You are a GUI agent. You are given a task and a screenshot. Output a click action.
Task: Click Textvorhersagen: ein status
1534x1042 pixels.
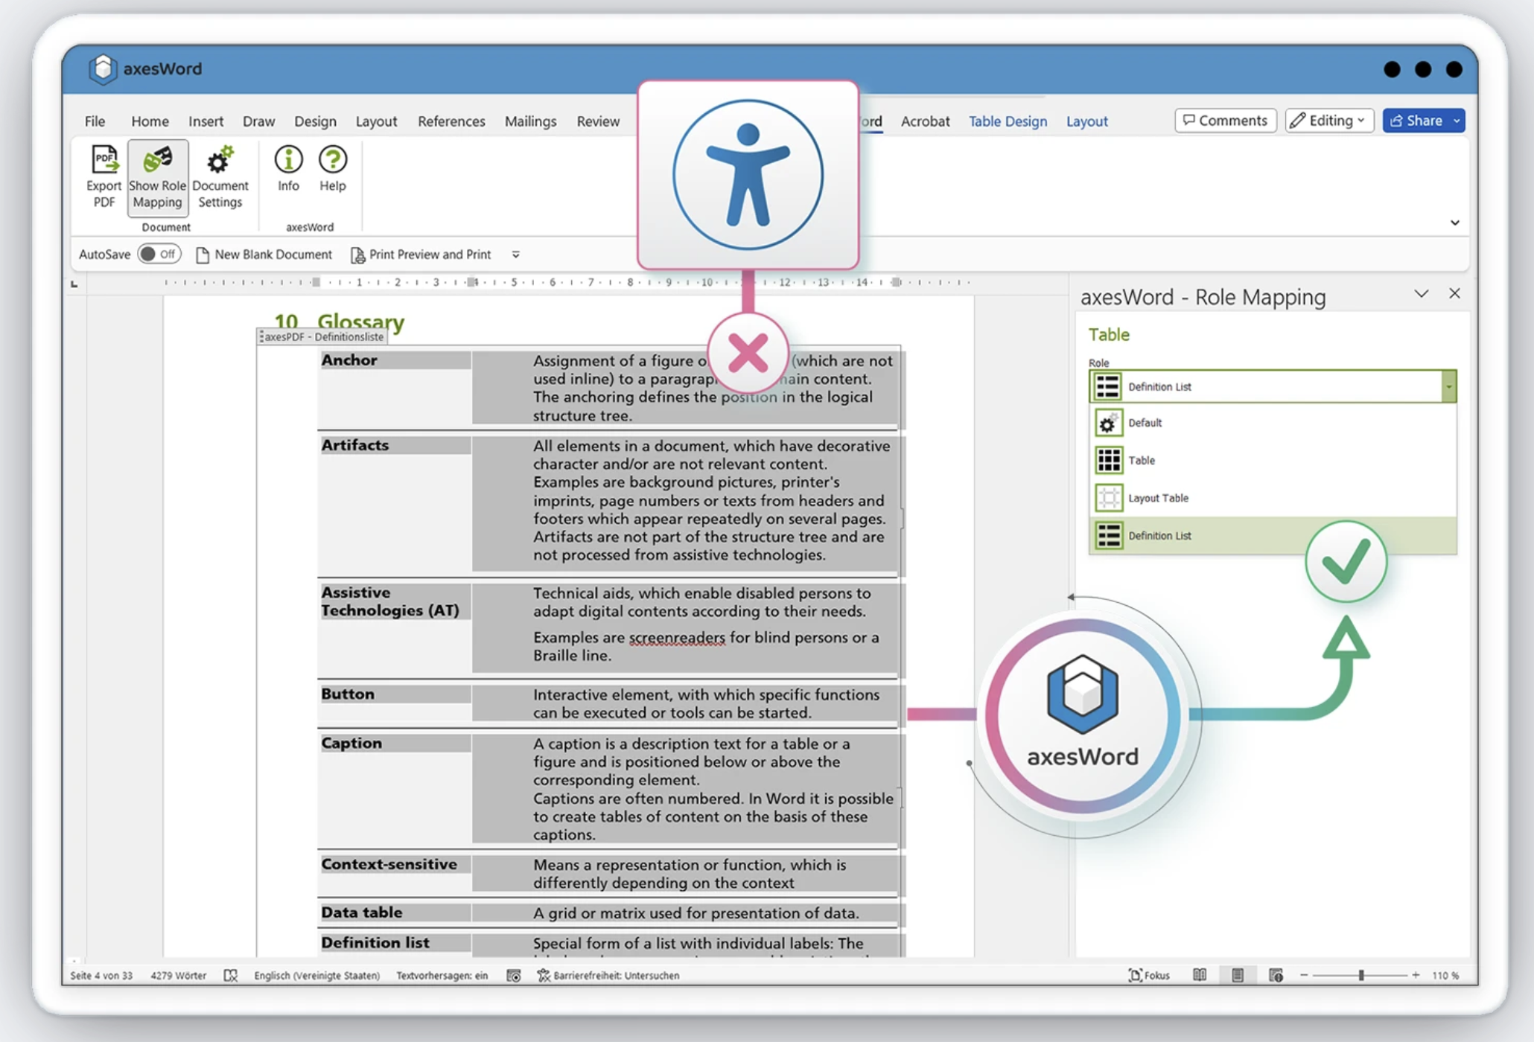click(442, 975)
